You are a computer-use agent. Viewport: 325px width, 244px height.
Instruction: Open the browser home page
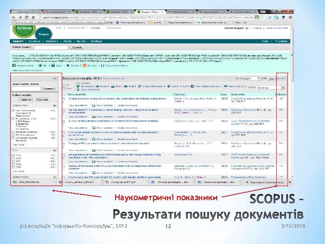tap(33, 18)
